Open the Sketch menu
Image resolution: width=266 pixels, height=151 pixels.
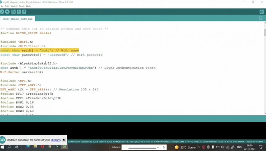(x=14, y=6)
